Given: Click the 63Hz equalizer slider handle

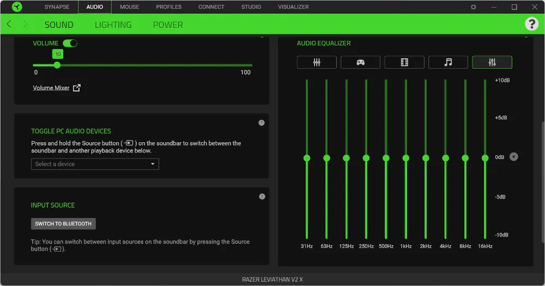Looking at the screenshot, I should coord(326,158).
